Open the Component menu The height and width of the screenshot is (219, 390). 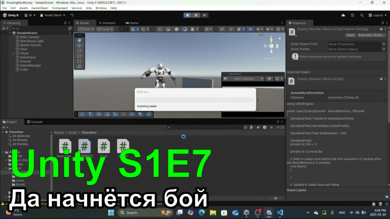click(60, 8)
